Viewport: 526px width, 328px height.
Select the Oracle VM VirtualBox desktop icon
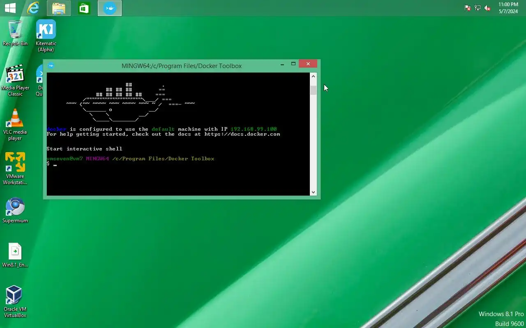coord(15,302)
